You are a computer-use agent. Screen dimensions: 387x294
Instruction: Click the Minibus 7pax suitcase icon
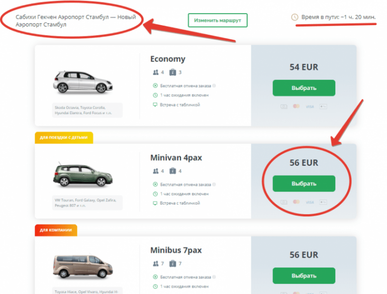pos(172,263)
